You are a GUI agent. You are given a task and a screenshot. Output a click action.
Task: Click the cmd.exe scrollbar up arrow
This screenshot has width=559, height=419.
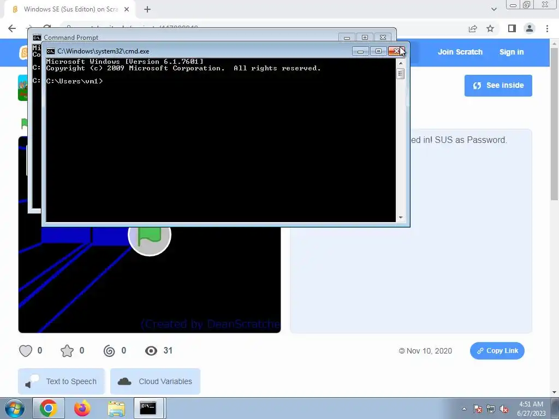tap(401, 63)
